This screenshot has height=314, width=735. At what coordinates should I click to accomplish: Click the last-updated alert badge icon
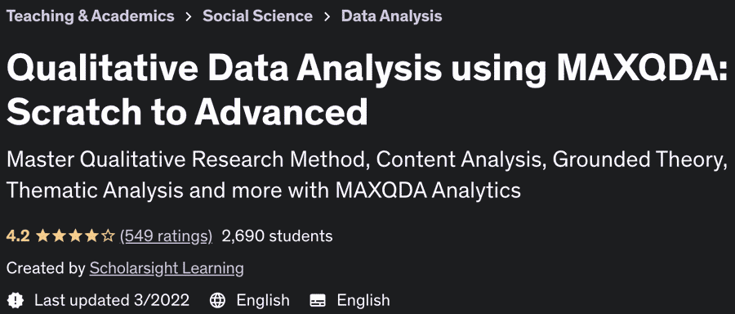pos(16,300)
